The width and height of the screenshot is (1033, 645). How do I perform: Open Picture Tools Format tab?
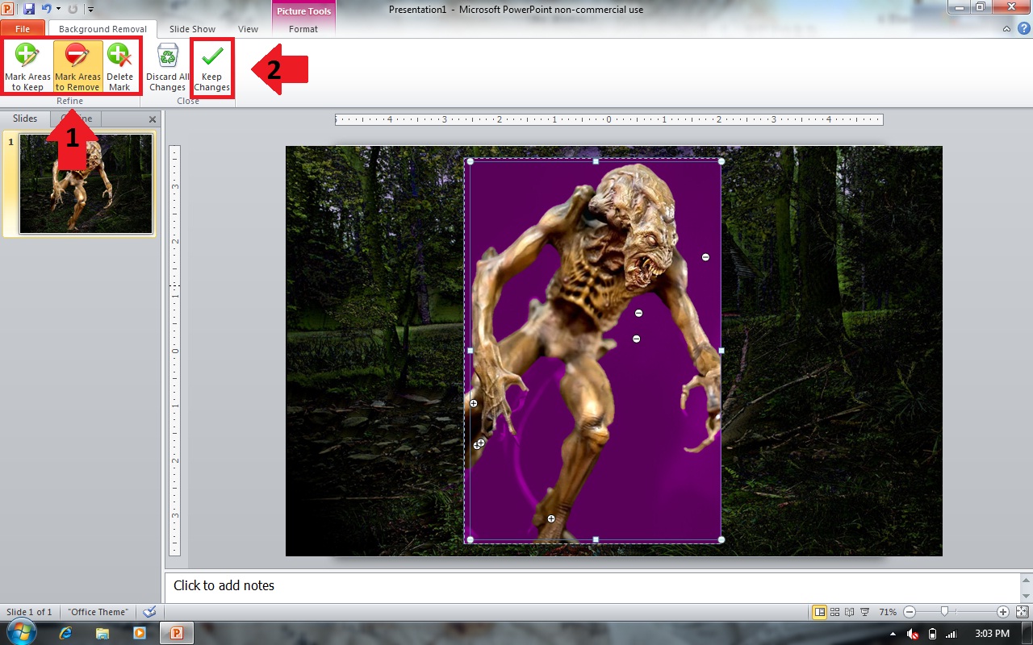(x=303, y=29)
